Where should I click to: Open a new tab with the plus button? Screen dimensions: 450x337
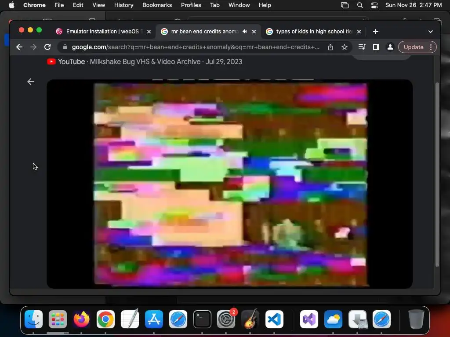(x=376, y=32)
